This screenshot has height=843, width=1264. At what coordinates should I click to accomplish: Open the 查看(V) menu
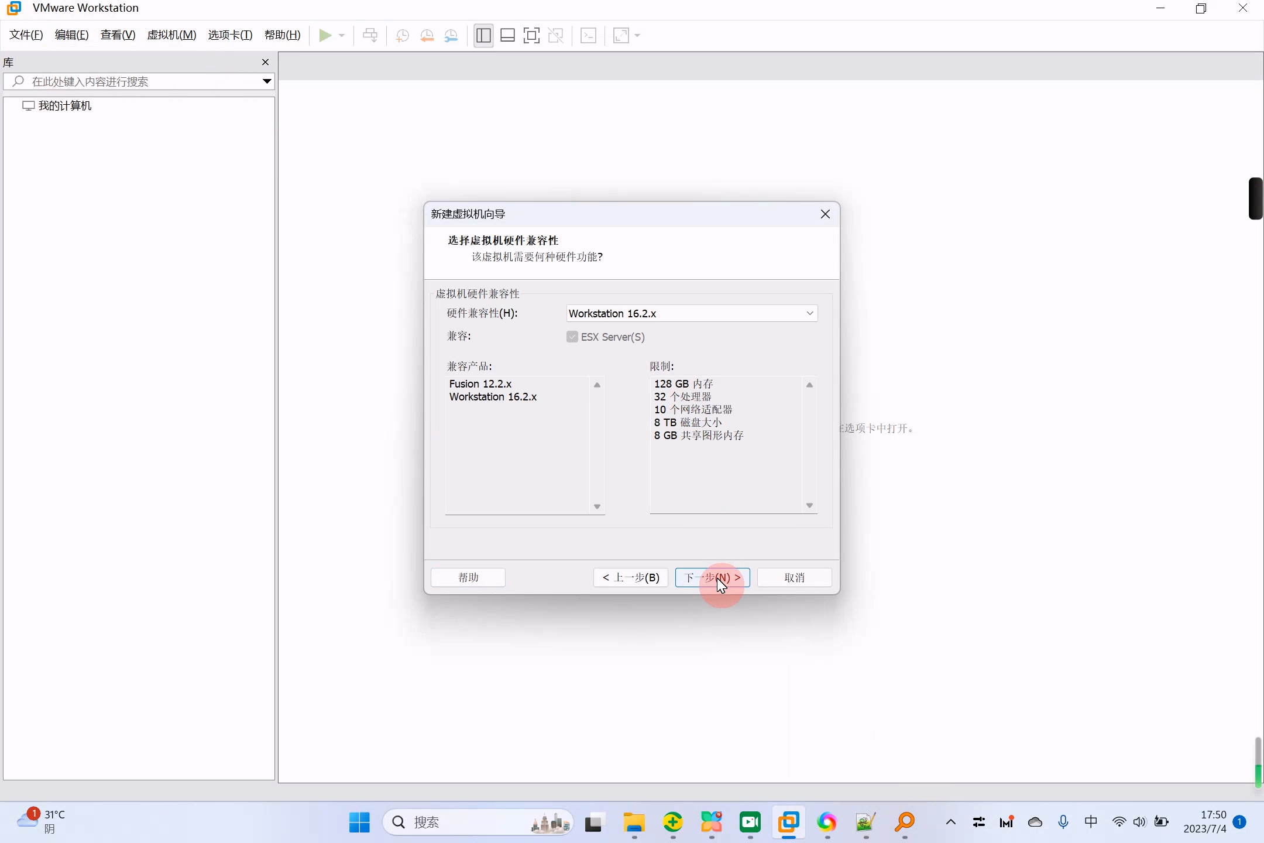(118, 35)
